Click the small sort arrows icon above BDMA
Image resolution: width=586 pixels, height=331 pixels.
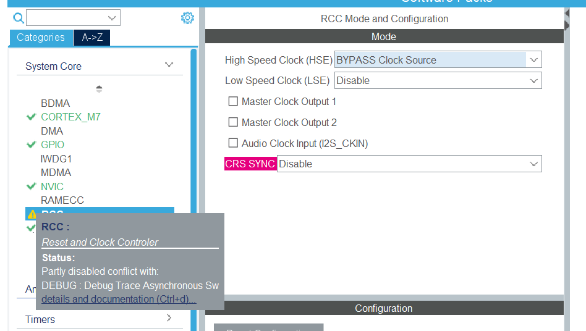pos(99,89)
